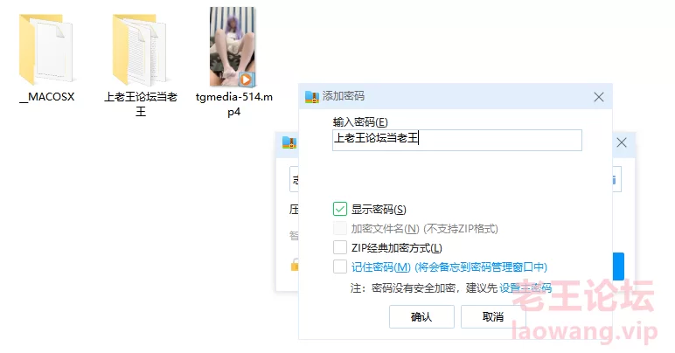Close the compression dialog behind the password window

point(621,142)
